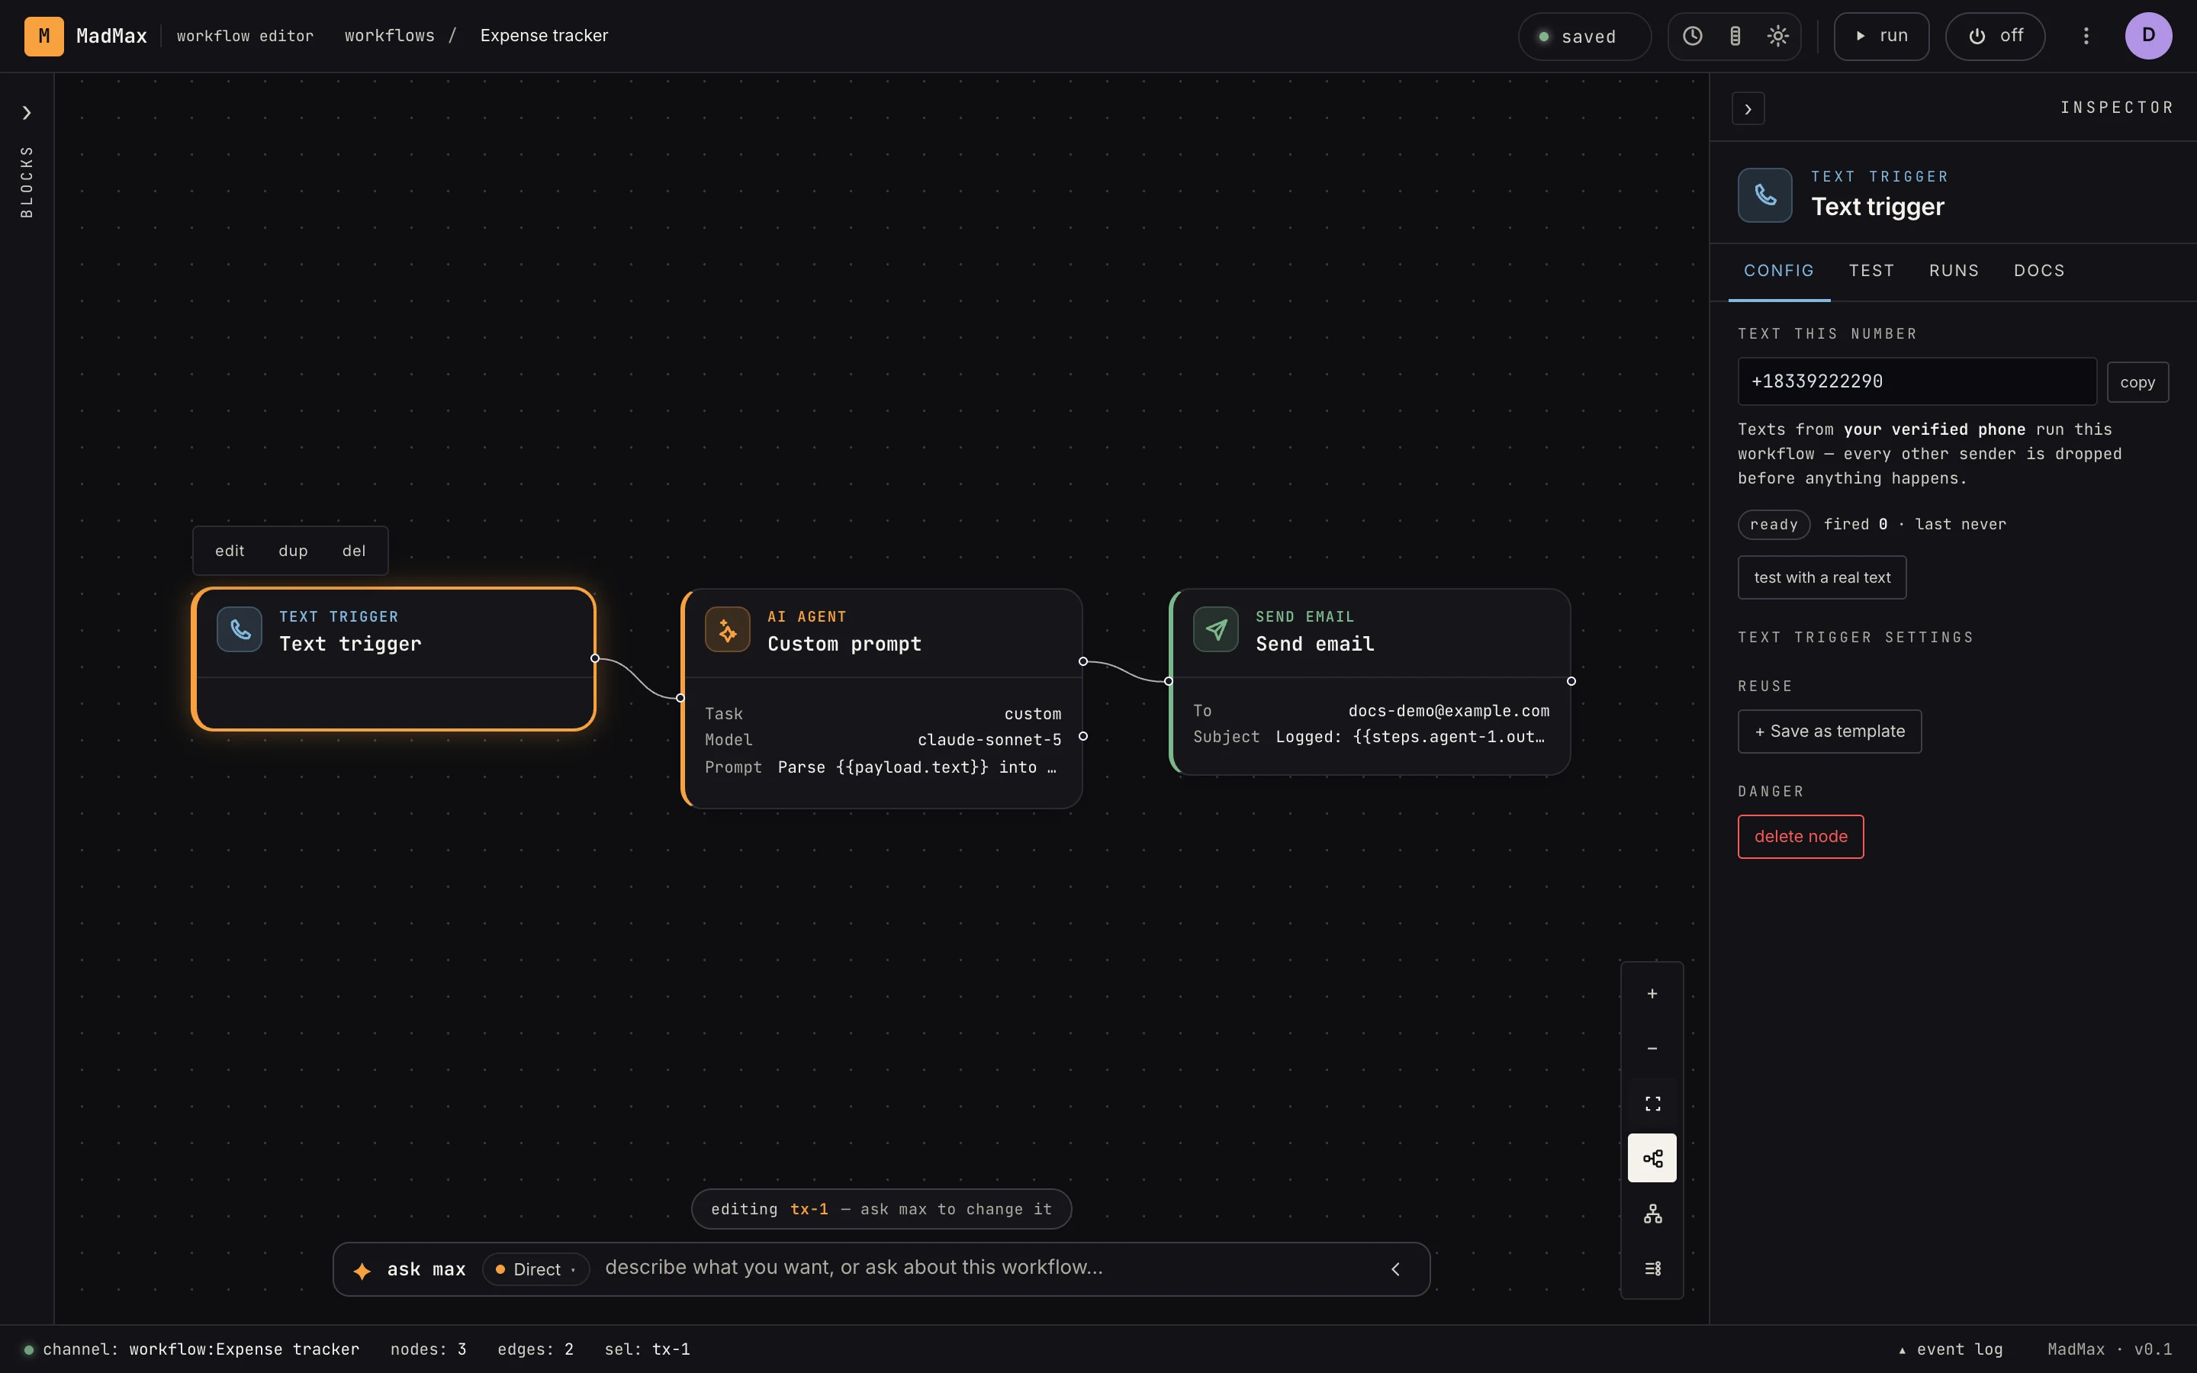Click channel workflow:Expense tracker status entry
2197x1373 pixels.
click(191, 1349)
